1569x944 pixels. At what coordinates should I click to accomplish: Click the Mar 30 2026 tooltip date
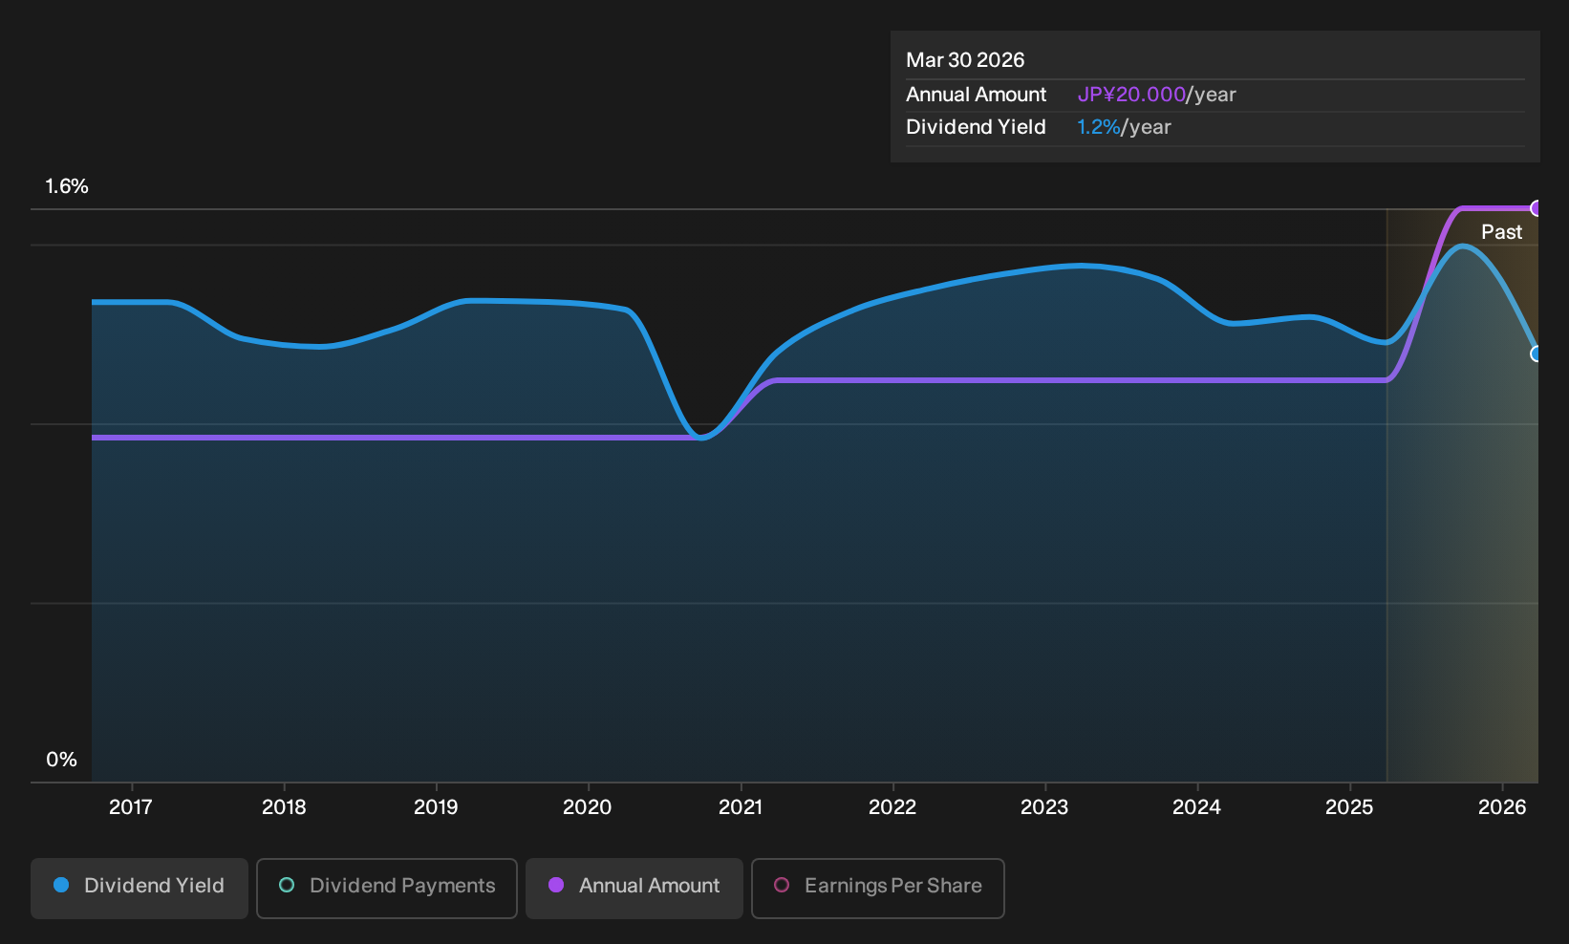pyautogui.click(x=965, y=60)
